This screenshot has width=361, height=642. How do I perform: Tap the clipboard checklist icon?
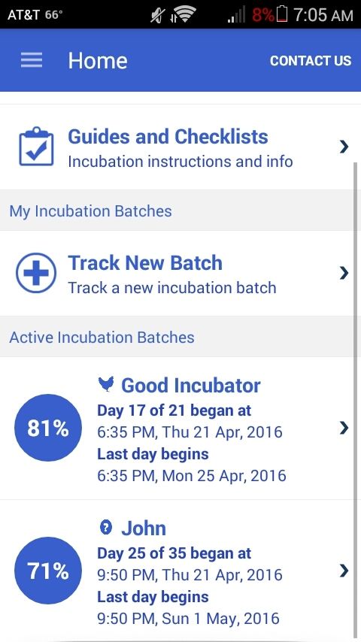36,146
